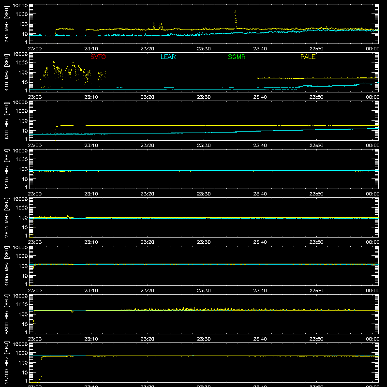Click the 23:50 tick under the 610 MHz plot
Viewport: 387px width, 387px height.
point(316,146)
